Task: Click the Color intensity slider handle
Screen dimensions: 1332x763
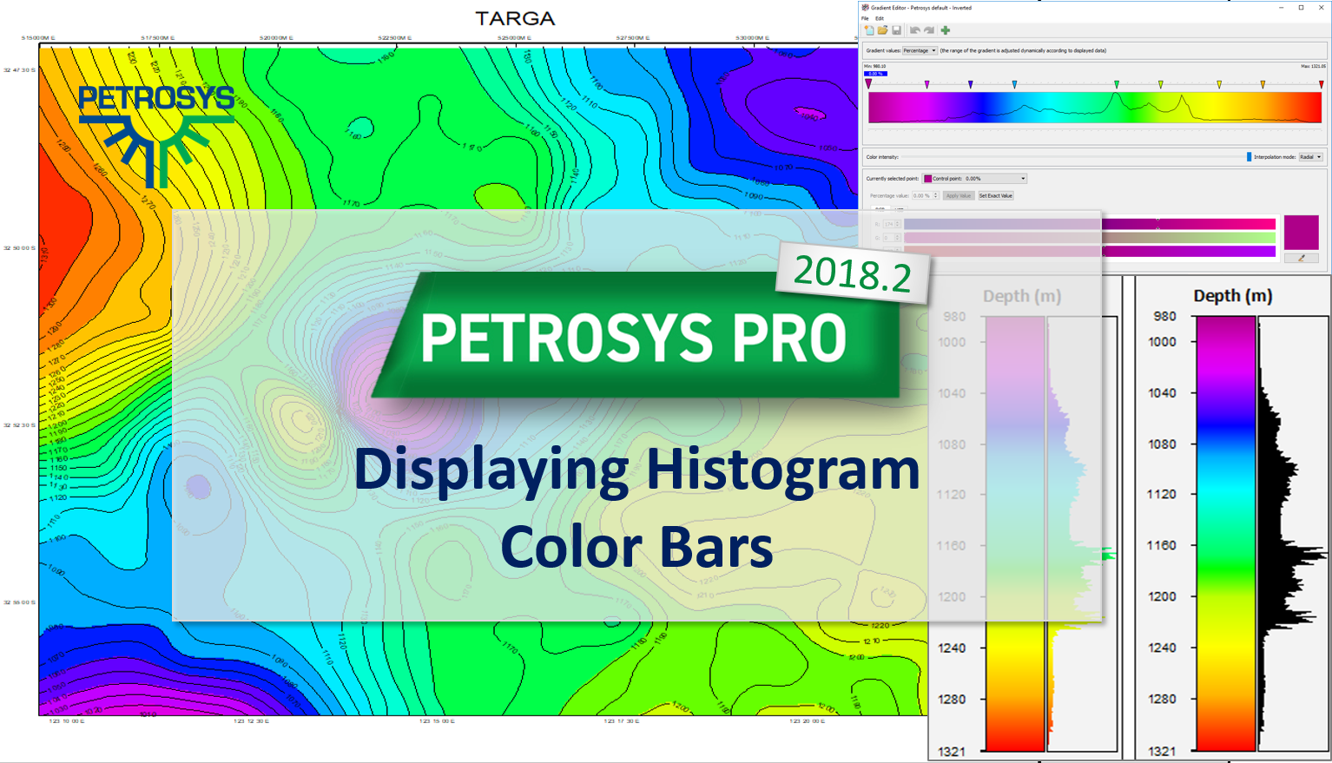Action: (1249, 157)
